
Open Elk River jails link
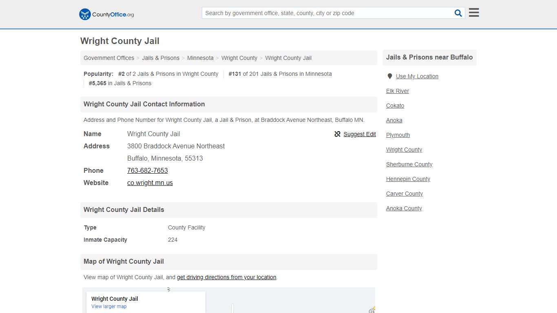(398, 91)
